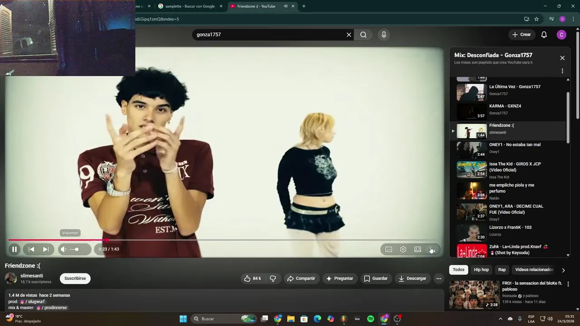Open the slimesanti channel name link
The height and width of the screenshot is (326, 580).
click(32, 276)
